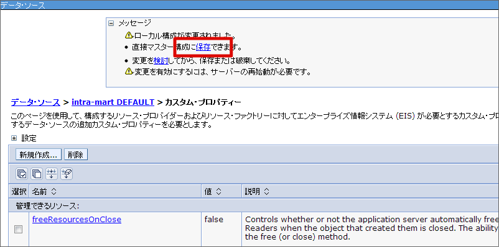Click the Select All rows icon
The image size is (499, 247).
click(x=22, y=173)
